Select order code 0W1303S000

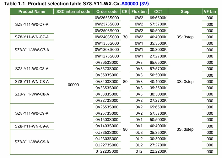coord(107,50)
